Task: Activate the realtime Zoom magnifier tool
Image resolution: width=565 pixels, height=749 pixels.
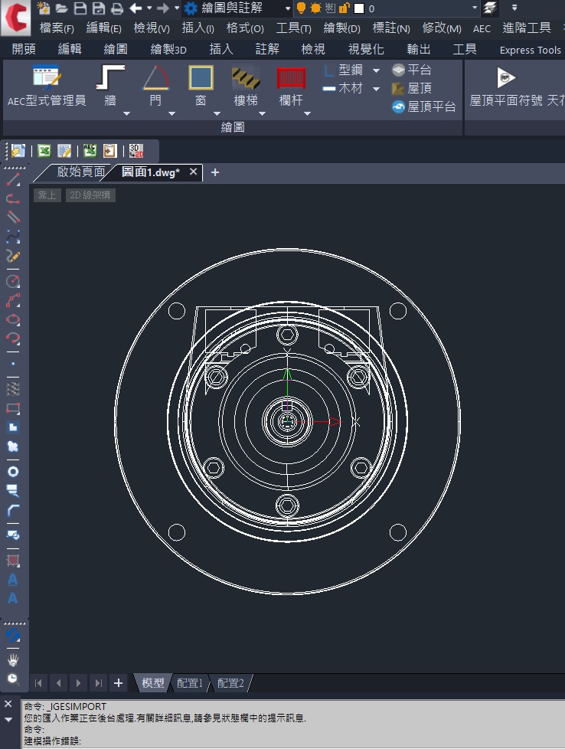Action: (x=13, y=679)
